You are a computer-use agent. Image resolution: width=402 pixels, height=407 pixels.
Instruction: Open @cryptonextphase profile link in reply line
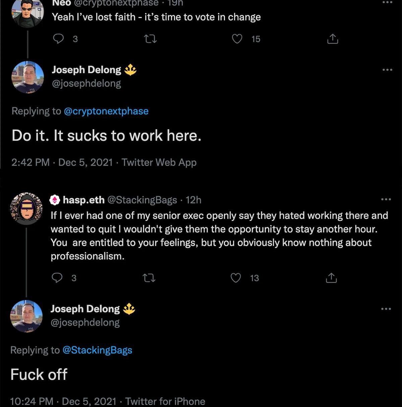click(x=106, y=111)
